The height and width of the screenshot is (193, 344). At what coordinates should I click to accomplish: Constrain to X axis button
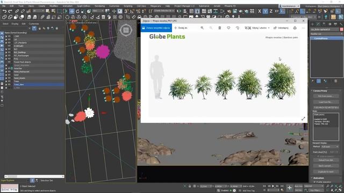click(x=260, y=11)
